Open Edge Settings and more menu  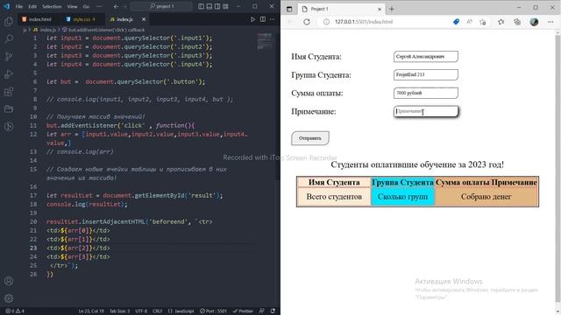(550, 22)
